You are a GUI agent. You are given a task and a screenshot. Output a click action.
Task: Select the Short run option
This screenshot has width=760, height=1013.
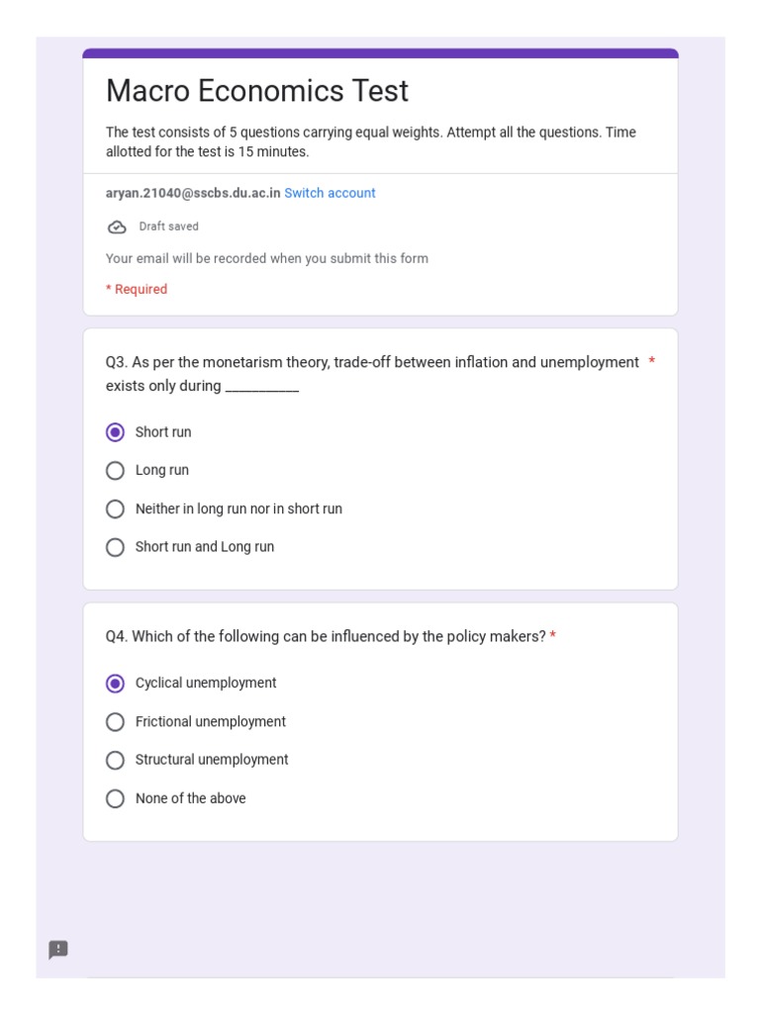click(115, 432)
